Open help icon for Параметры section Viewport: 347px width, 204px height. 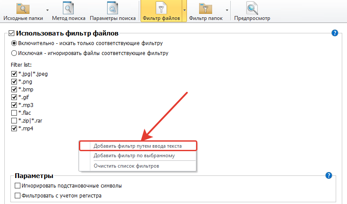(x=329, y=175)
